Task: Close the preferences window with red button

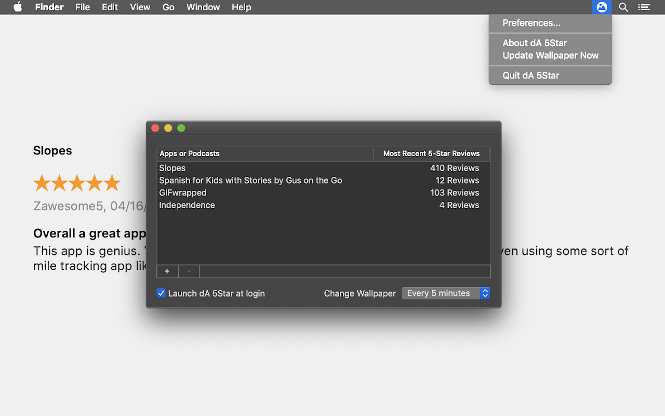Action: (155, 128)
